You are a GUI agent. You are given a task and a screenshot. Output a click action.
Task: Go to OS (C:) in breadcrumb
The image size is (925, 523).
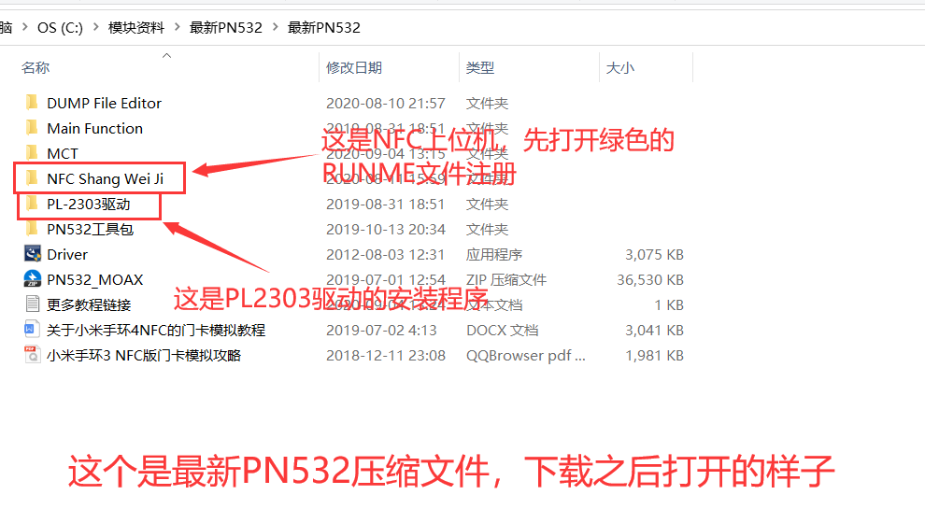(x=60, y=28)
